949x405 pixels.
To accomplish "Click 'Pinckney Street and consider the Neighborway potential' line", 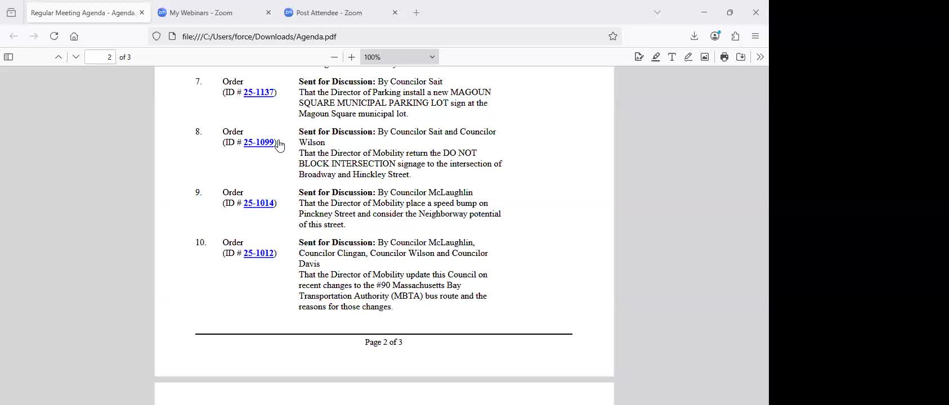I will 400,214.
